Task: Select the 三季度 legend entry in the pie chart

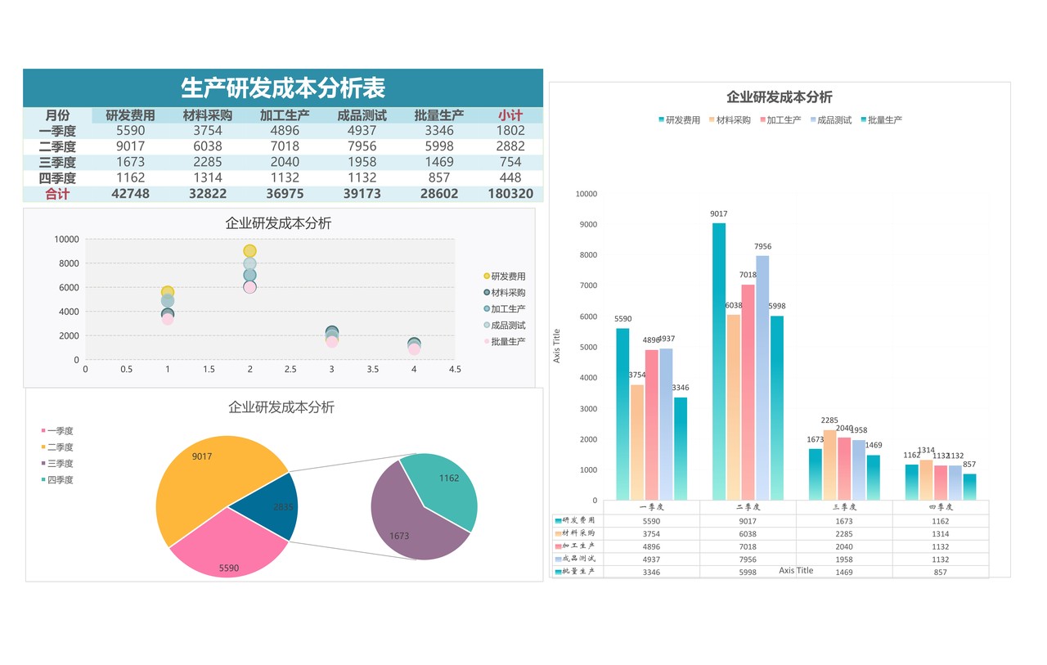Action: pos(57,464)
